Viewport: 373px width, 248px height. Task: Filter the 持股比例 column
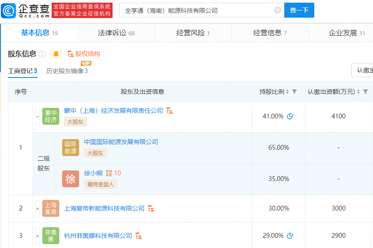(x=294, y=92)
